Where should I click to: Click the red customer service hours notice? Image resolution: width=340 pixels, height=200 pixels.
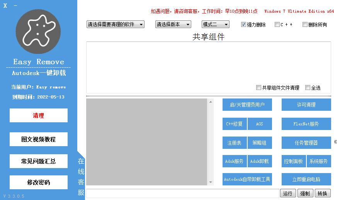point(204,11)
